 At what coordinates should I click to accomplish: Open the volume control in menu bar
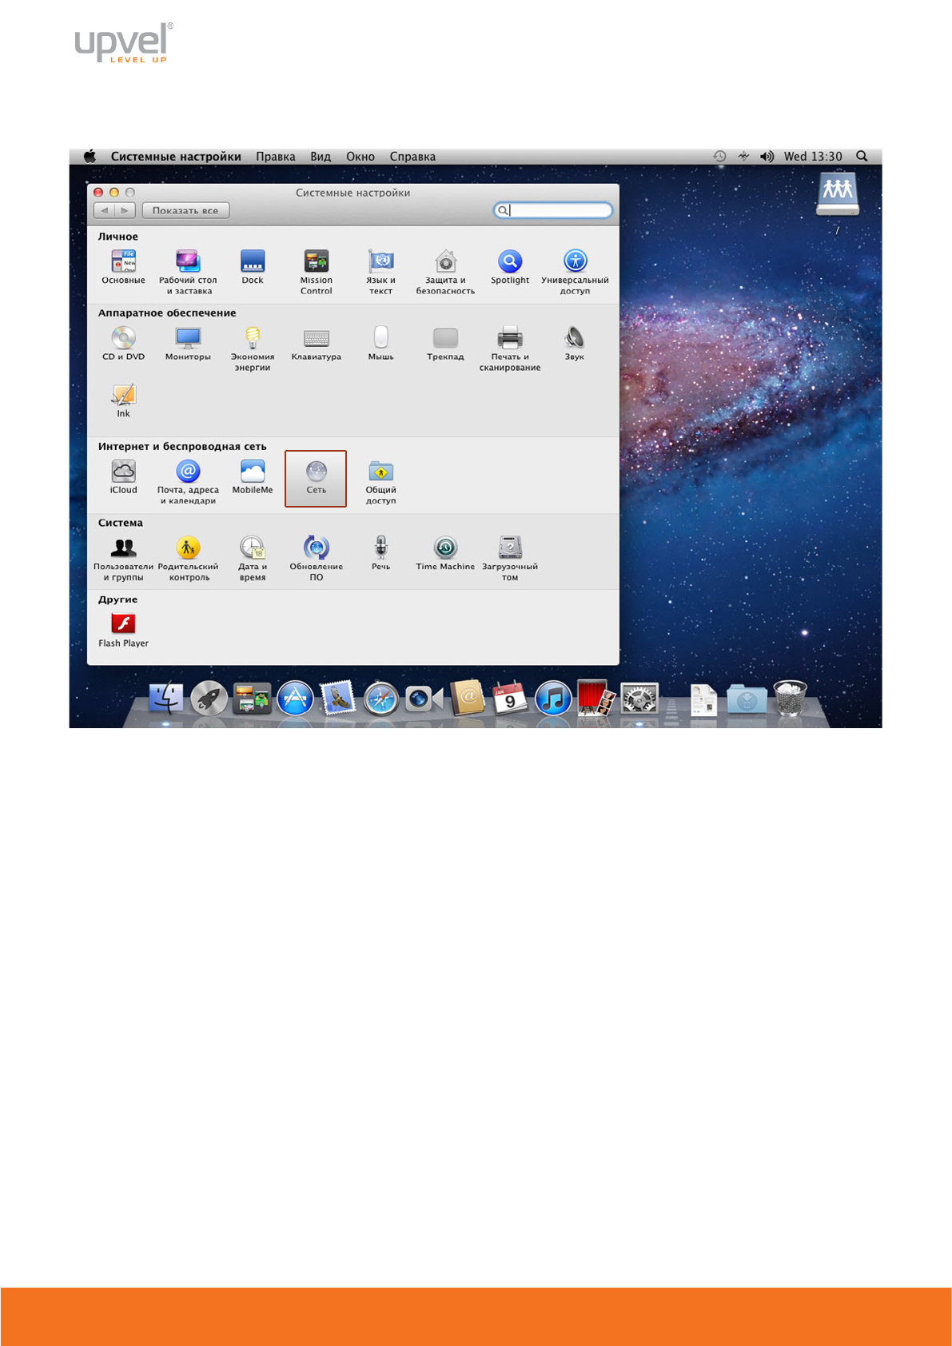click(767, 157)
